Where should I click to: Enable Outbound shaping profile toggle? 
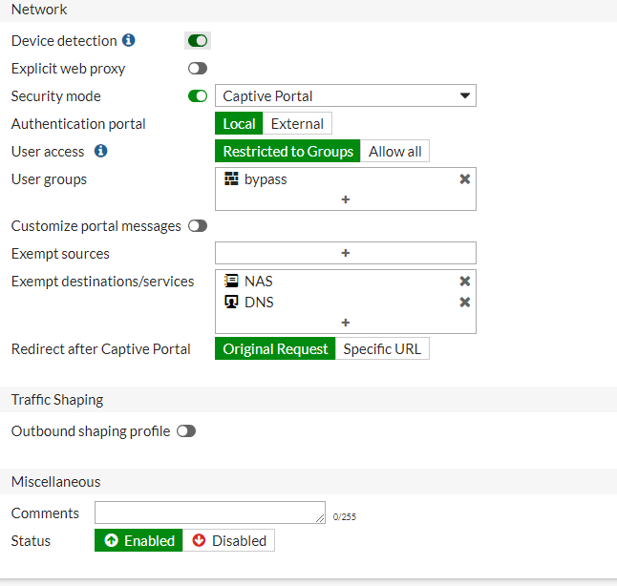[186, 431]
